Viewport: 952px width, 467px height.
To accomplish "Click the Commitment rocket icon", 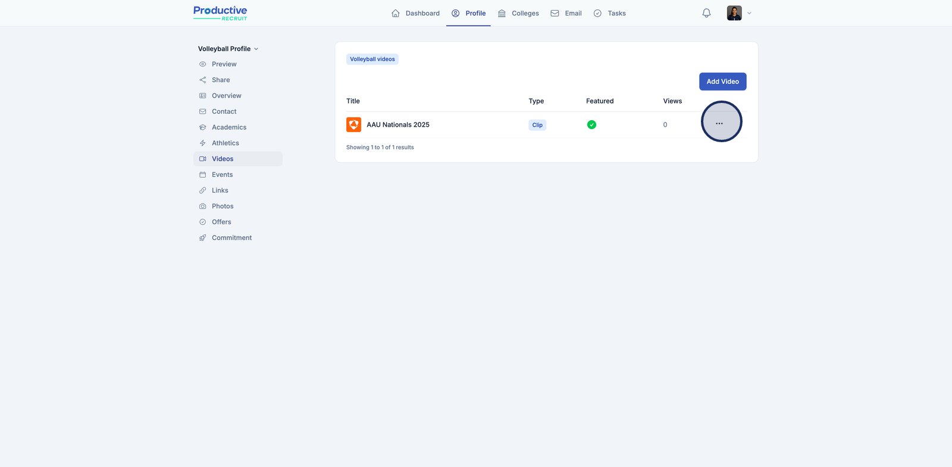I will coord(203,238).
